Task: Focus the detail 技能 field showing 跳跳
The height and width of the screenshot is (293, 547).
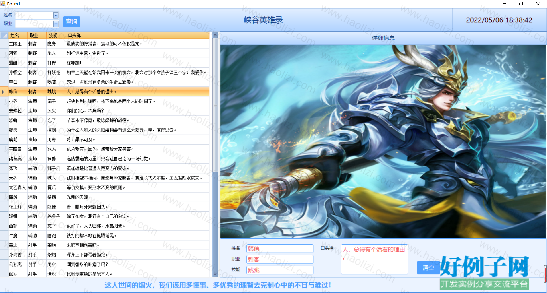Action: click(280, 270)
